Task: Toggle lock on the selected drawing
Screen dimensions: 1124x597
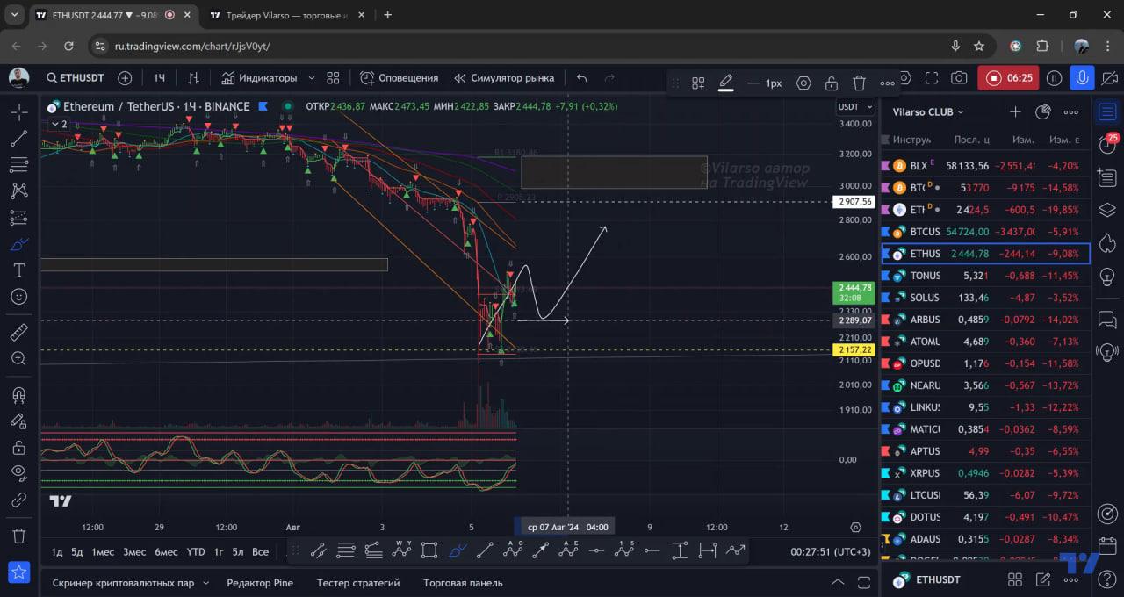Action: coord(831,83)
